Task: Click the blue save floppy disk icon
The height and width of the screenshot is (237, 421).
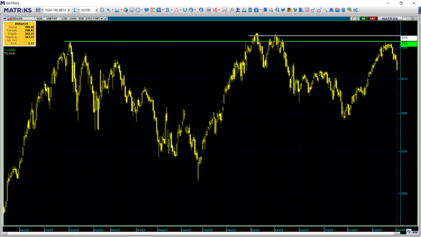Action: pos(38,10)
